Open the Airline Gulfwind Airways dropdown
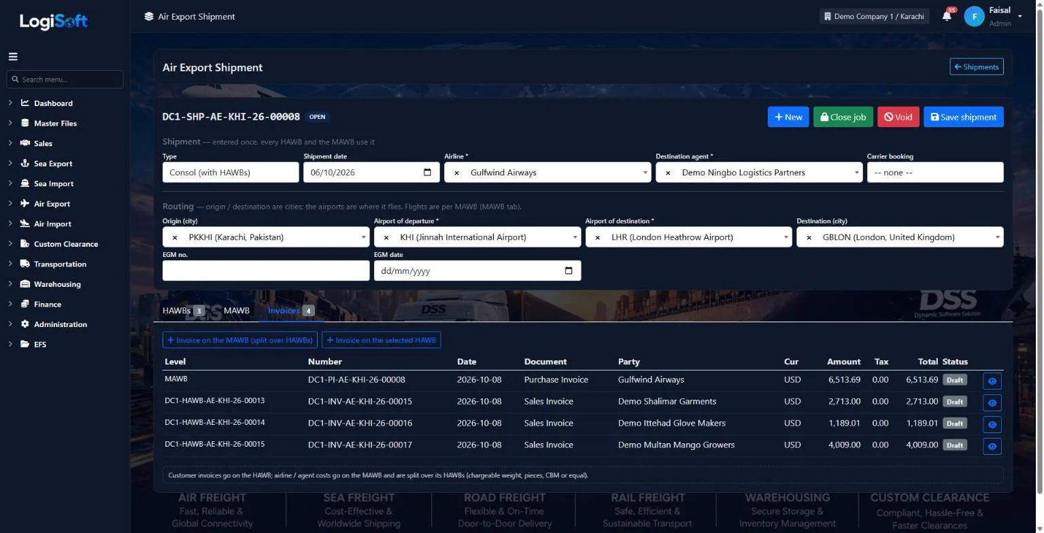This screenshot has width=1044, height=533. pyautogui.click(x=548, y=173)
